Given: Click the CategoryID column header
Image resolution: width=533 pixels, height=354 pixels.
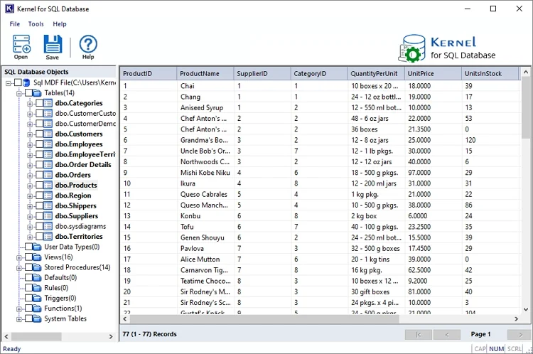Looking at the screenshot, I should coord(319,73).
